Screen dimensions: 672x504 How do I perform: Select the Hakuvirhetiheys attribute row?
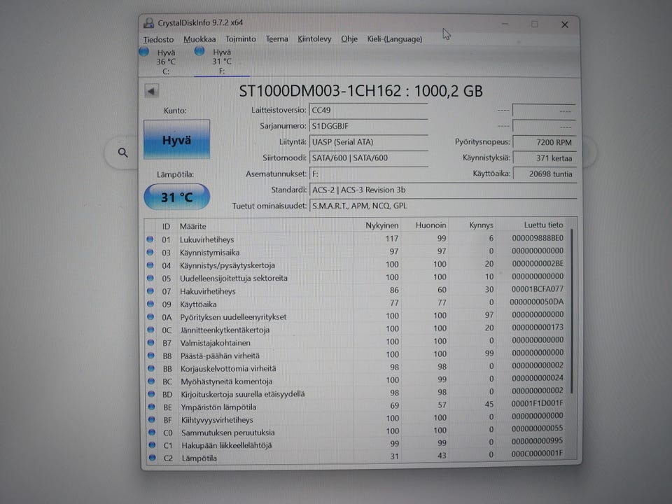click(356, 290)
